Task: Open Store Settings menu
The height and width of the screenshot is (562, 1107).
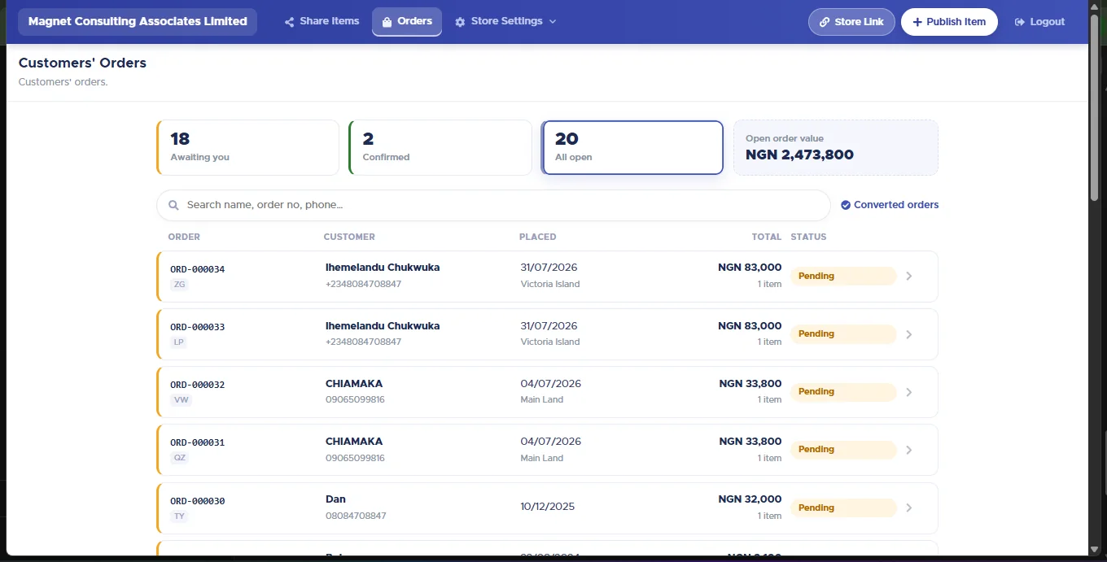Action: pos(505,22)
